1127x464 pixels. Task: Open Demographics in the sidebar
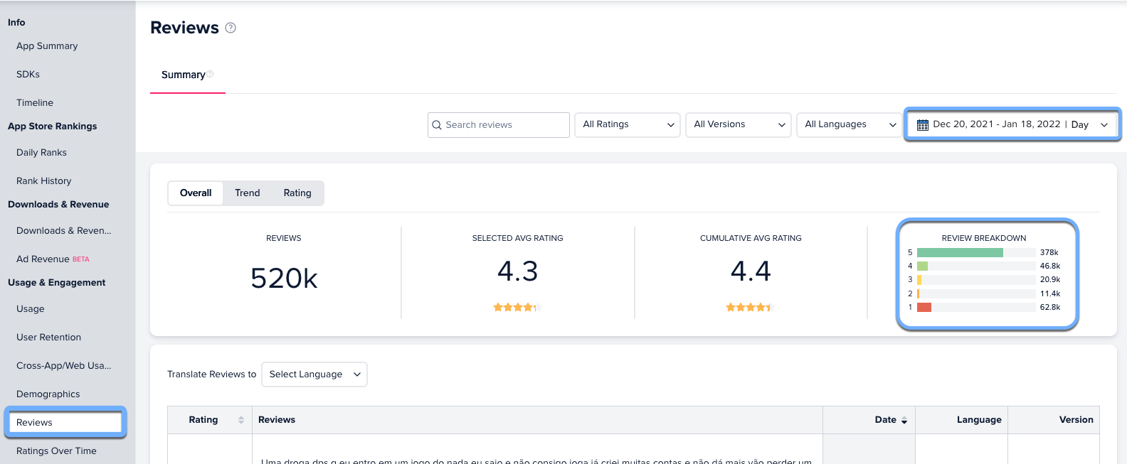pyautogui.click(x=48, y=394)
